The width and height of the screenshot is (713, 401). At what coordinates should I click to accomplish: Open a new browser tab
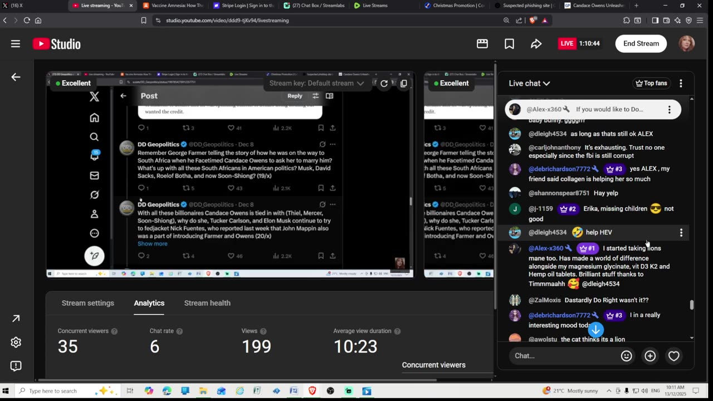pos(636,6)
